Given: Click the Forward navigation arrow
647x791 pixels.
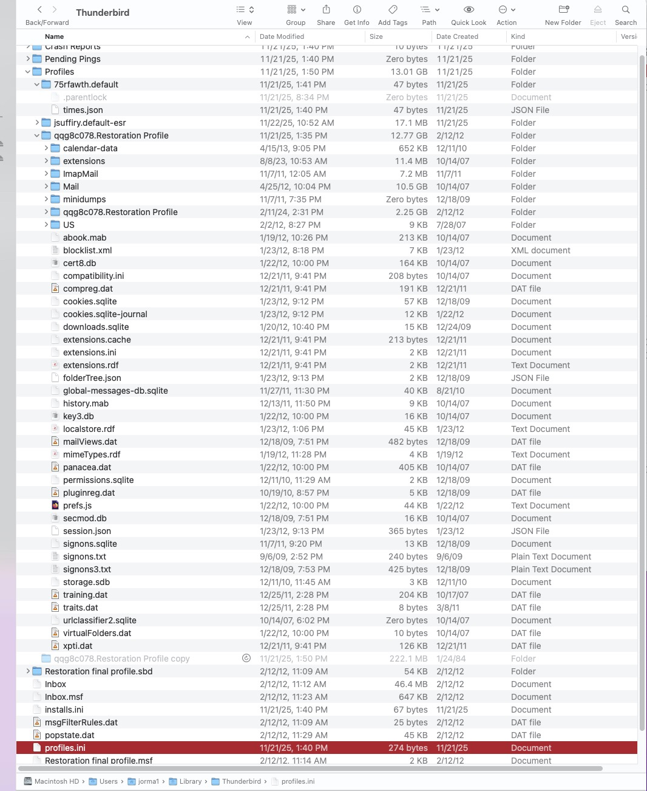Looking at the screenshot, I should [55, 10].
